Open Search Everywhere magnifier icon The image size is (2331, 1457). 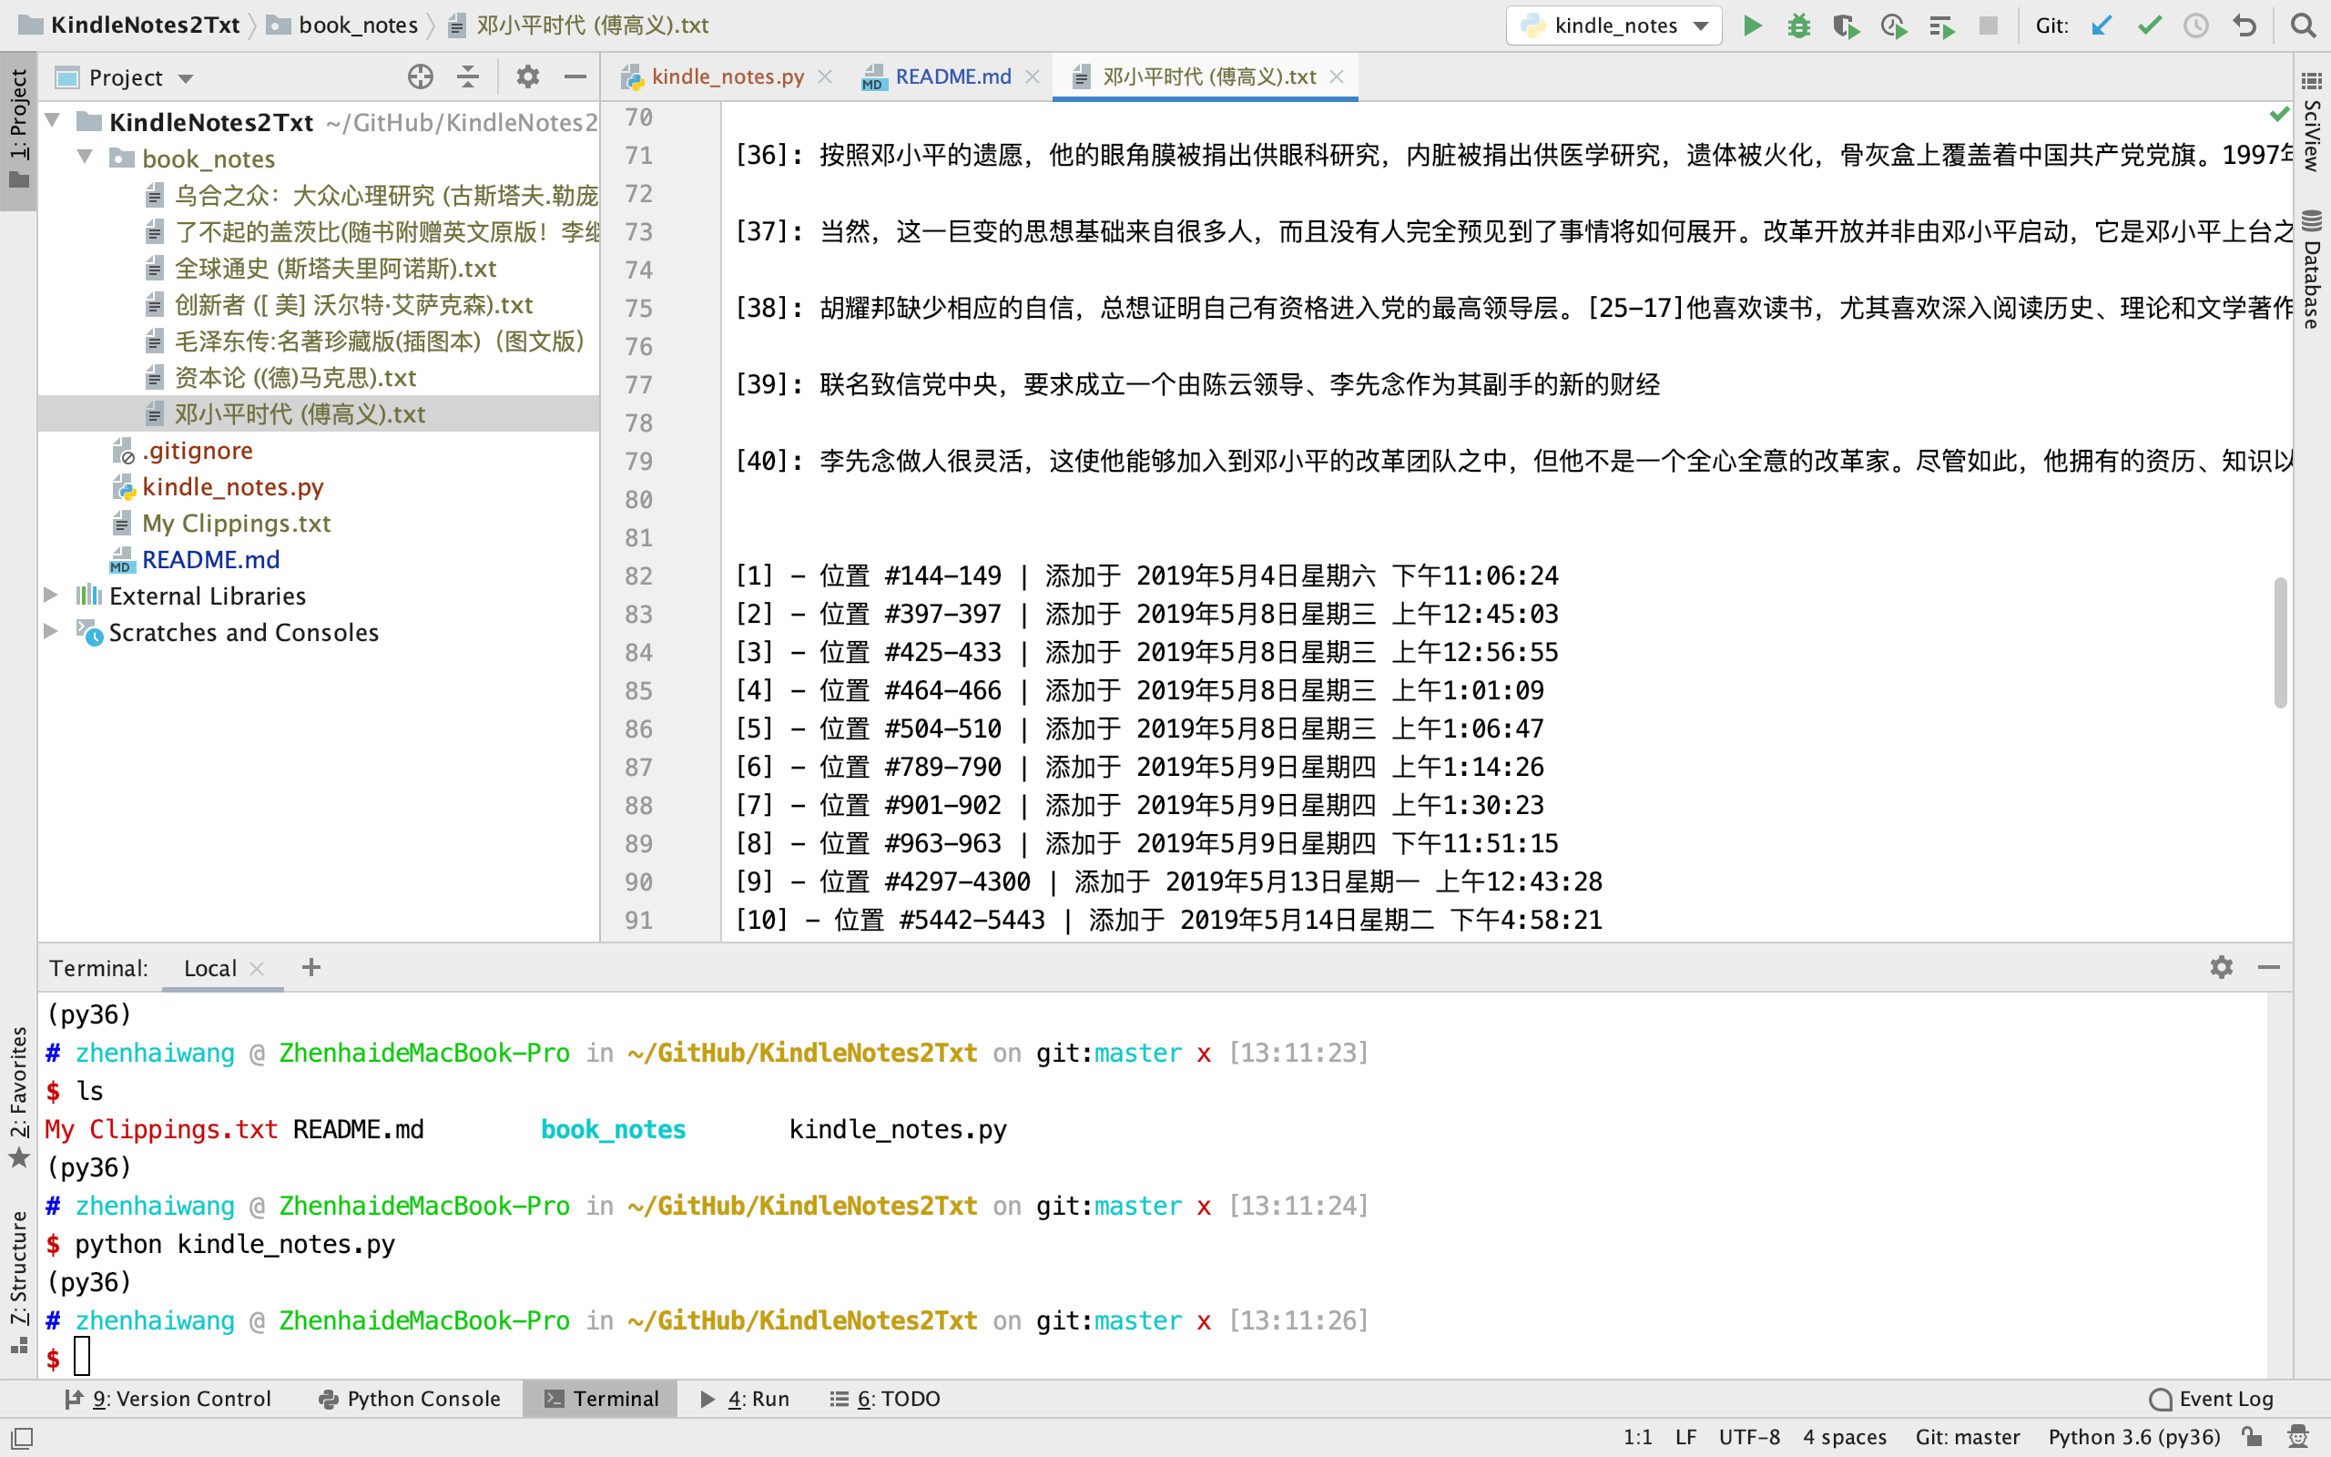tap(2303, 26)
